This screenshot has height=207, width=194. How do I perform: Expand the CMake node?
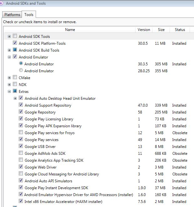(9, 78)
